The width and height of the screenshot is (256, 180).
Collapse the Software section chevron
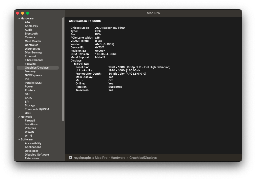click(19, 140)
